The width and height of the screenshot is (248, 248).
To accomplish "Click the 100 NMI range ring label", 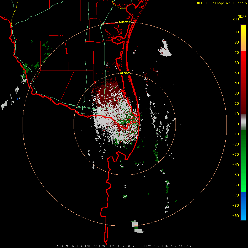I will pos(125,22).
